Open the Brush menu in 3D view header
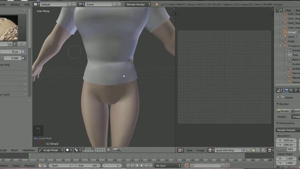The image size is (300, 169). coord(15,150)
